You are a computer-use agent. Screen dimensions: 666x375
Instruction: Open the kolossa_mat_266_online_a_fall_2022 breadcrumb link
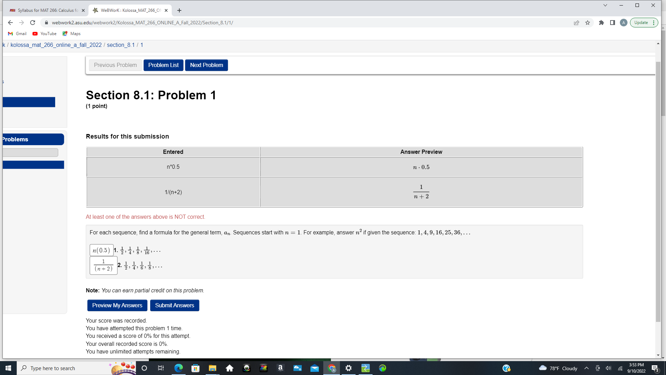pos(56,45)
